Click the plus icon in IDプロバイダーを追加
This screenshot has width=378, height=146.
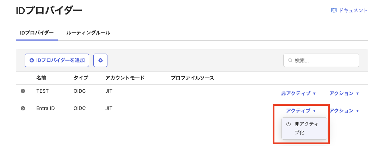(32, 60)
